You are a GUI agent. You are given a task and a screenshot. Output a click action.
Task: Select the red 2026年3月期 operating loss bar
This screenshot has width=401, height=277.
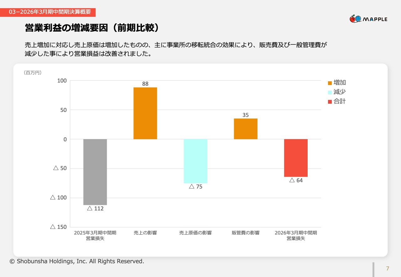click(x=296, y=158)
